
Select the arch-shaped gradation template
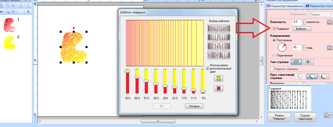[213, 55]
